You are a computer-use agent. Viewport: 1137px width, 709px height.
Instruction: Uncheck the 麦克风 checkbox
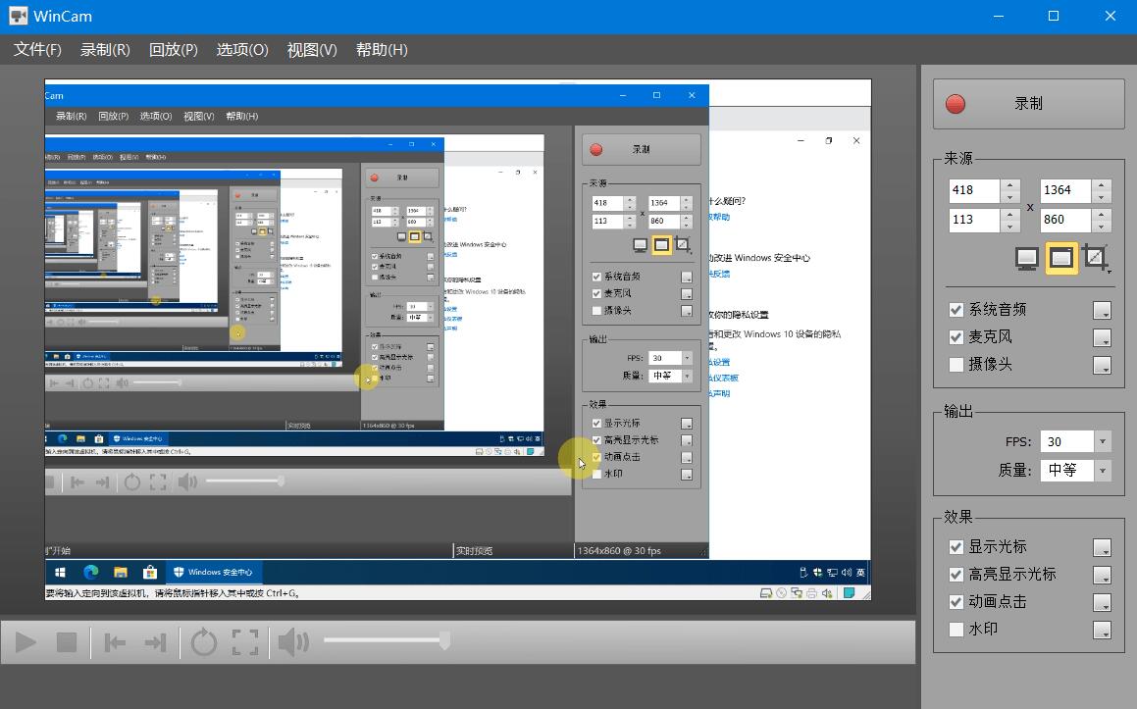[956, 337]
